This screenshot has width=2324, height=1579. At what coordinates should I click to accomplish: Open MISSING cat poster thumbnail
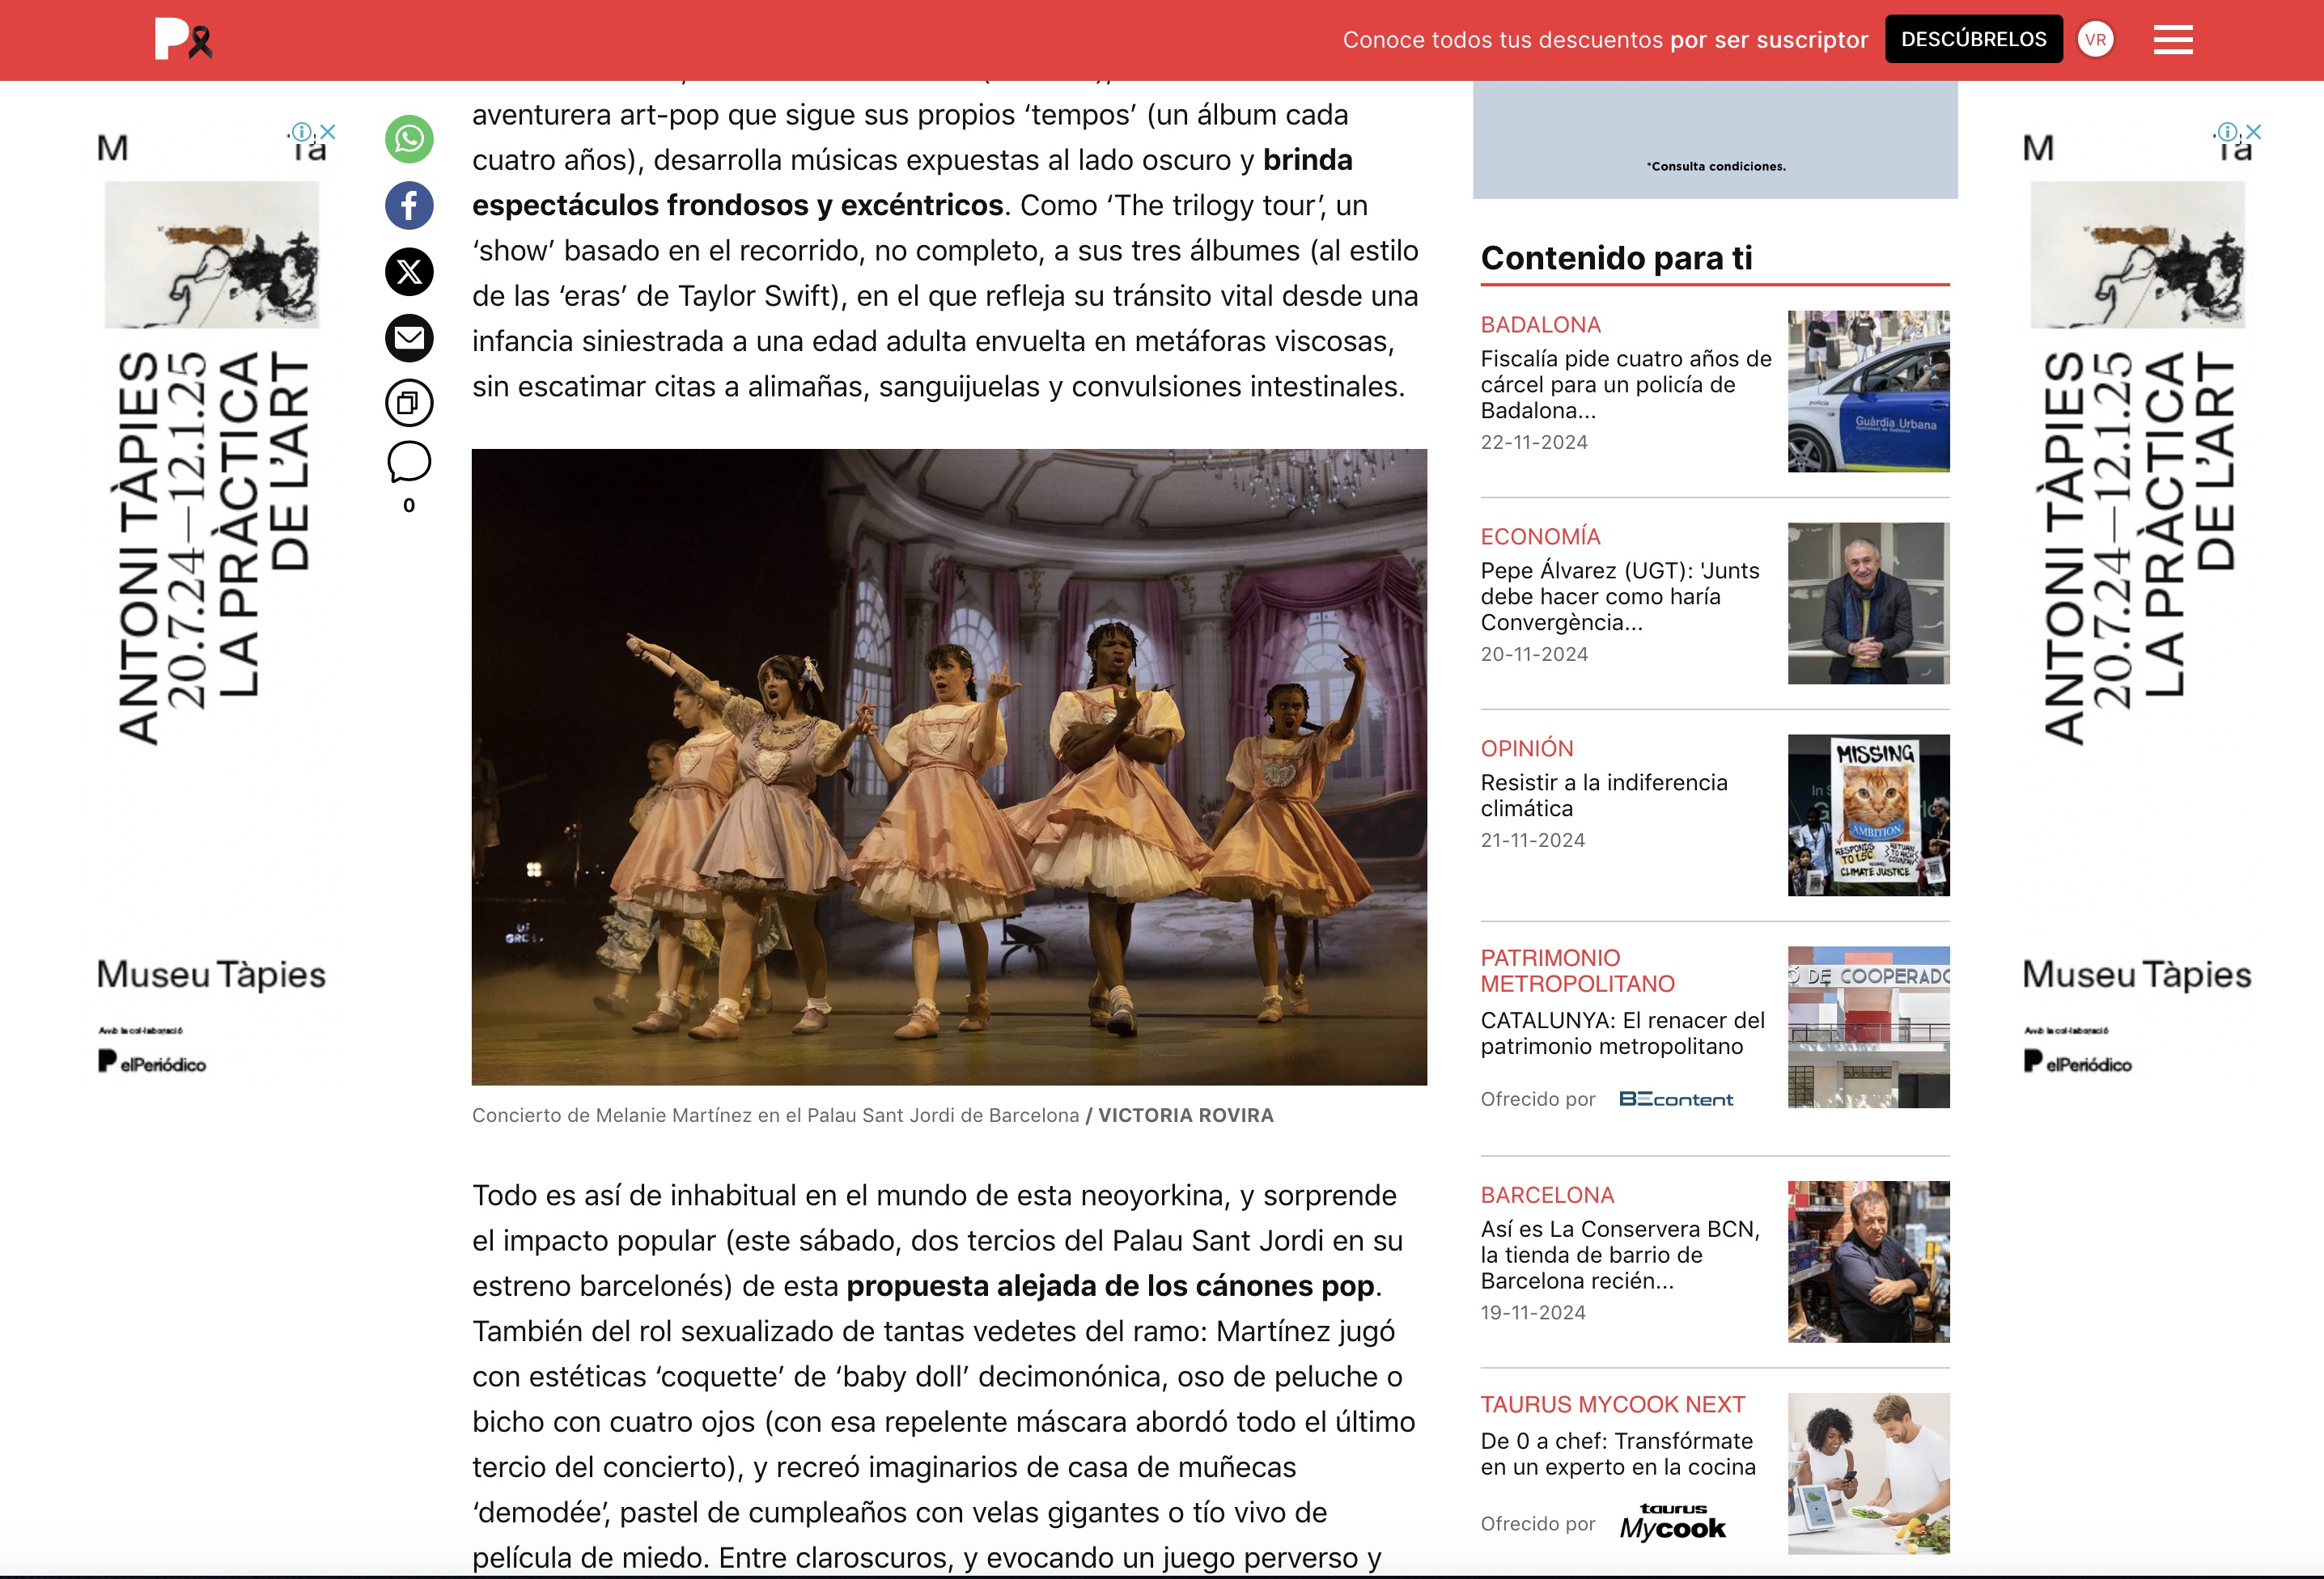(1868, 815)
